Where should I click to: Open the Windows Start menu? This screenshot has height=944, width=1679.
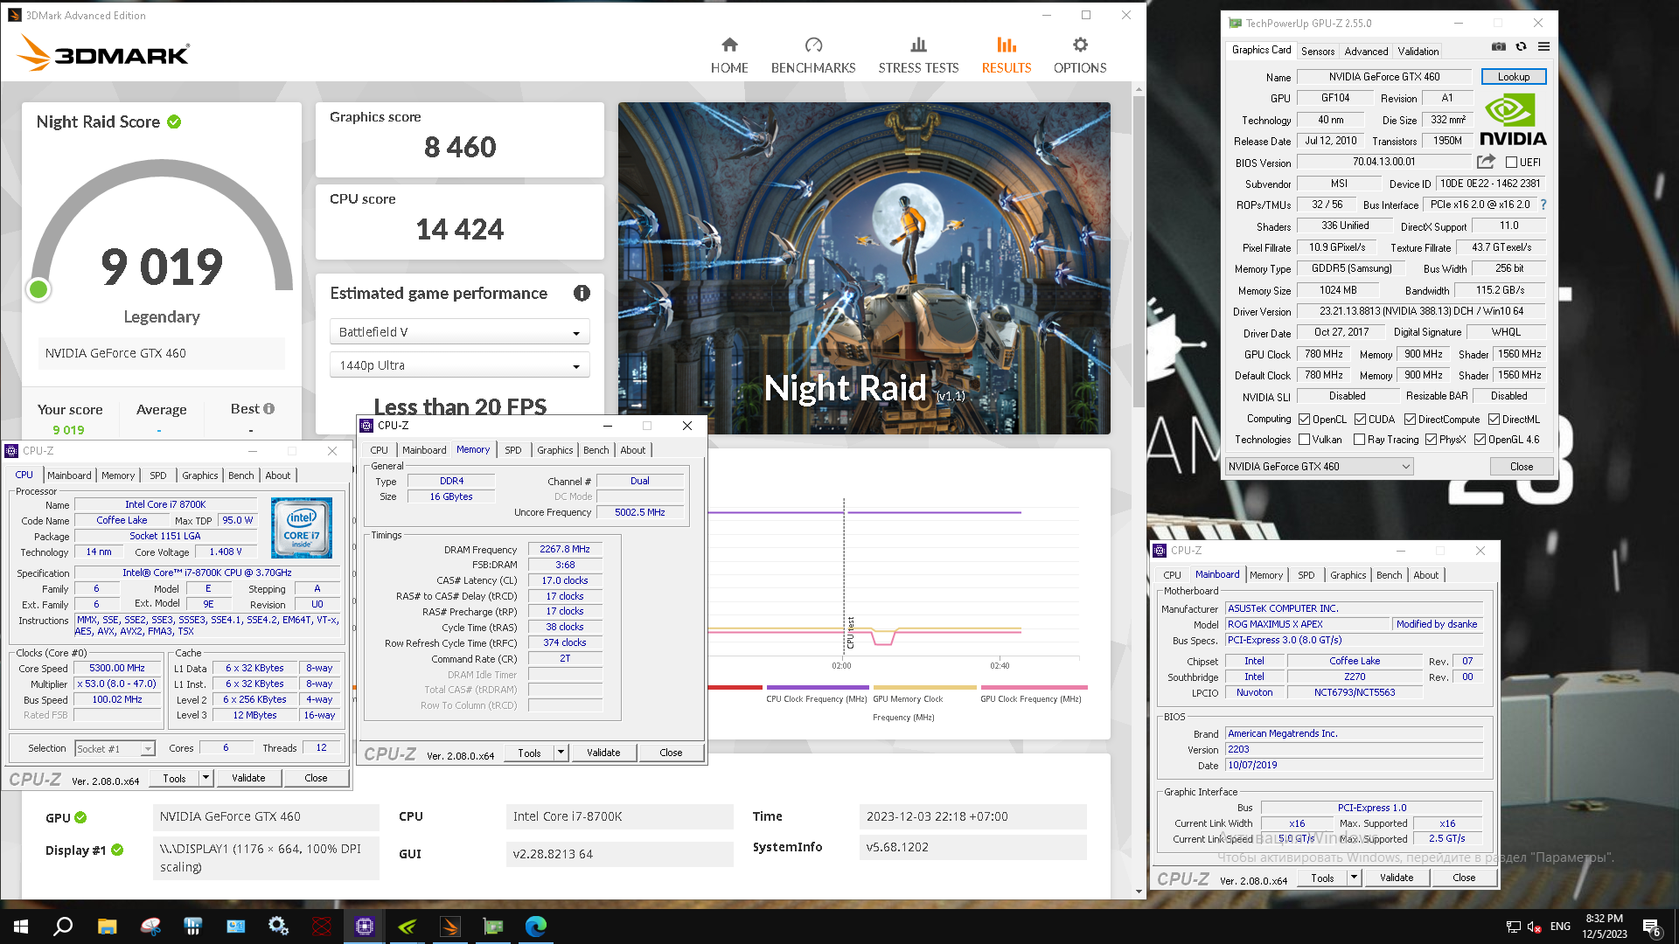pyautogui.click(x=21, y=927)
